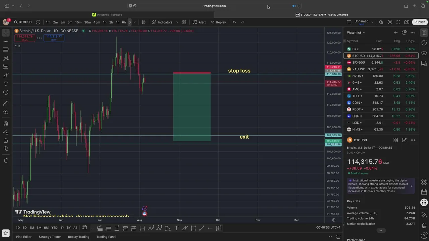Open the BTCUSD symbol search
This screenshot has width=429, height=241.
tap(23, 22)
